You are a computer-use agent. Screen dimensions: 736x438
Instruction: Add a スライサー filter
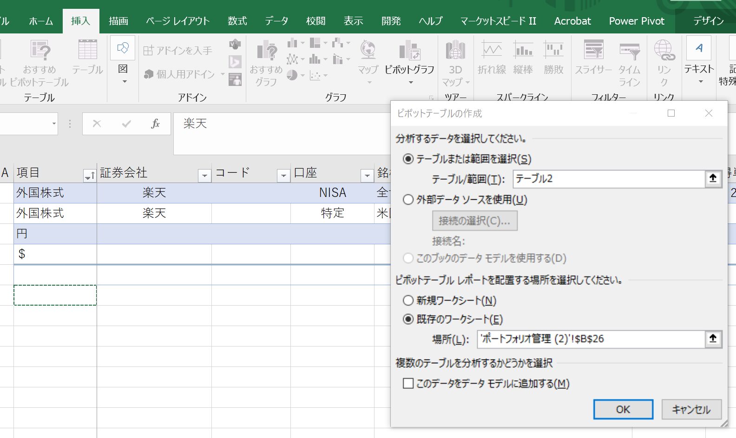[593, 58]
